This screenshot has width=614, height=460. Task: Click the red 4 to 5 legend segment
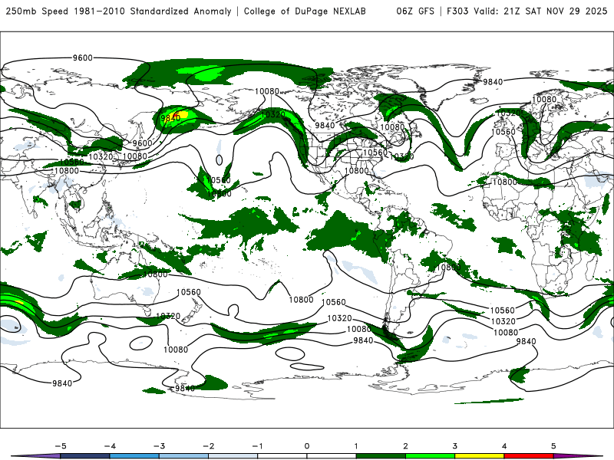pos(529,456)
